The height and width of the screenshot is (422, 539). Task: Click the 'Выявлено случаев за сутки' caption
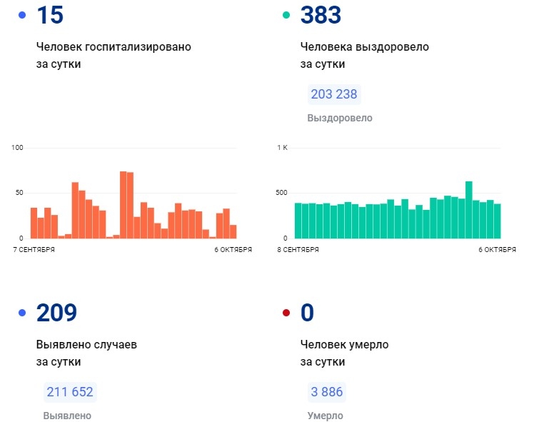(86, 353)
